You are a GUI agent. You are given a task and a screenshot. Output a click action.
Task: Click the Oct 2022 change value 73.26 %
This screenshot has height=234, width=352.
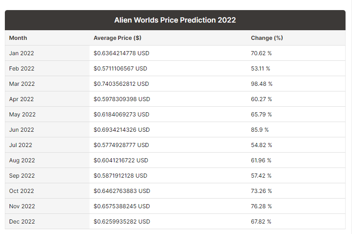[261, 191]
